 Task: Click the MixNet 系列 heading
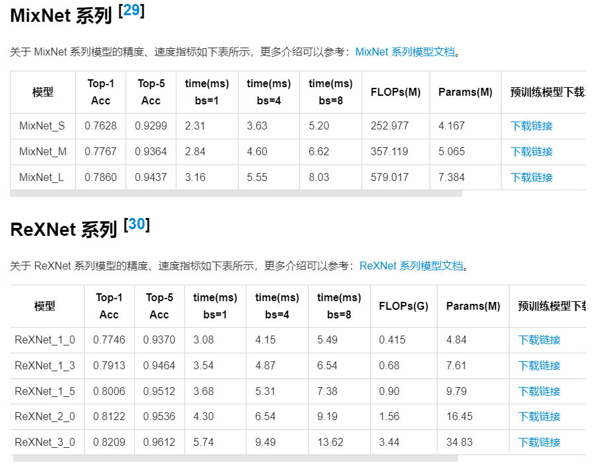click(61, 16)
